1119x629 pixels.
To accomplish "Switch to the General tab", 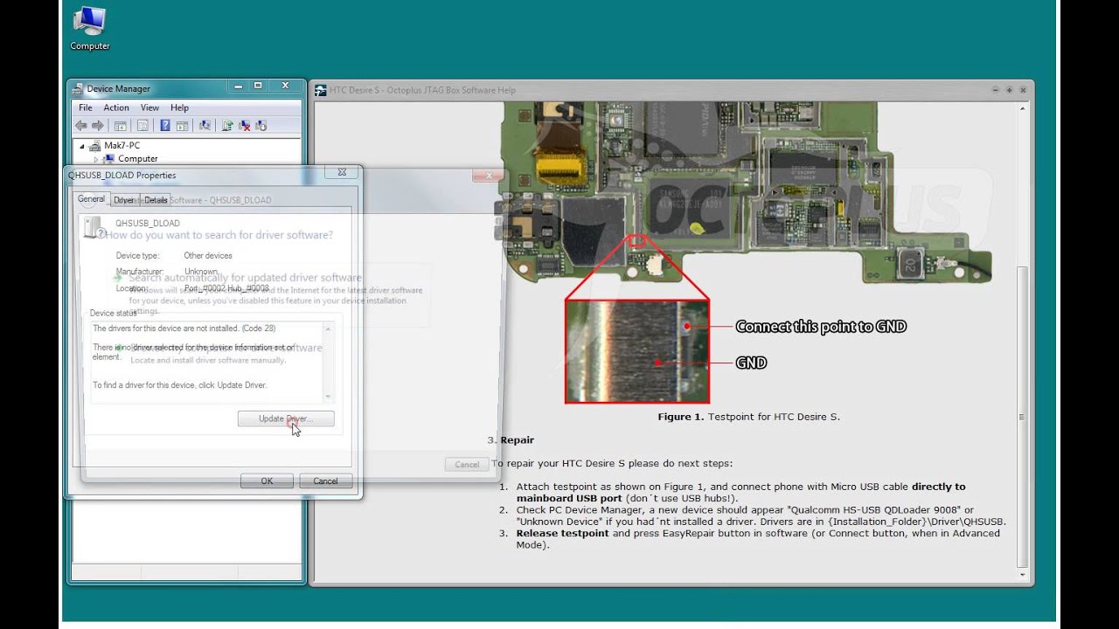I will coord(91,199).
